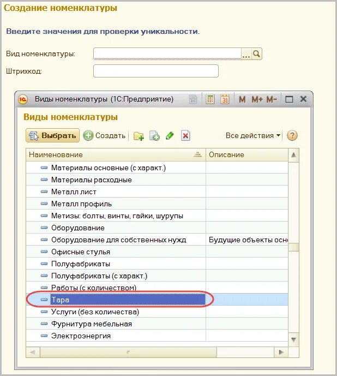Click into the Штрихкод input field
This screenshot has width=337, height=376.
(156, 71)
